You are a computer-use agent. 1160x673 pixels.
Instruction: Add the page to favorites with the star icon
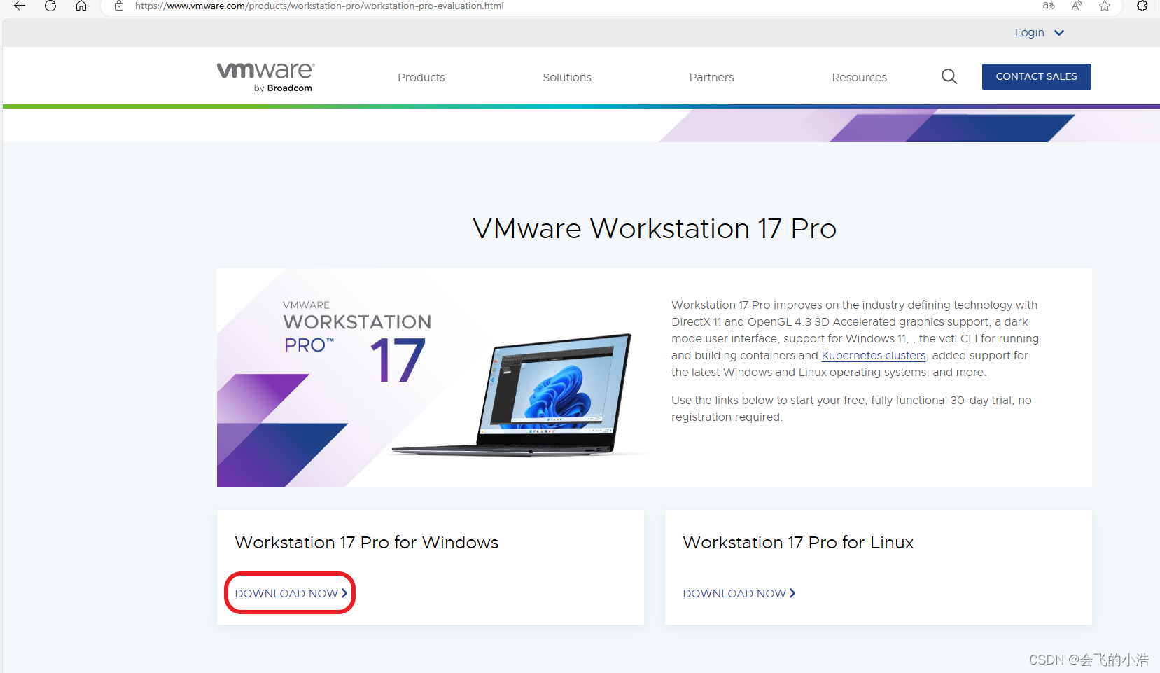pos(1105,6)
